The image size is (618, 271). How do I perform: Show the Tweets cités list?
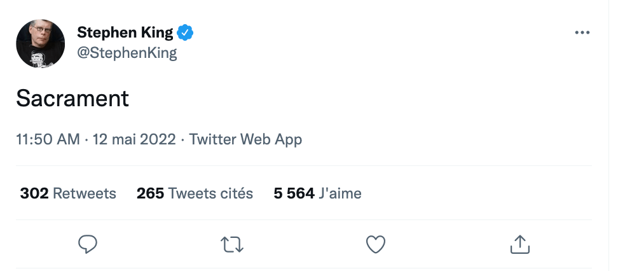click(210, 193)
